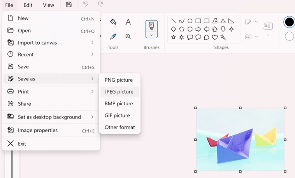Select the heart shape
295x178 pixels.
215,37
